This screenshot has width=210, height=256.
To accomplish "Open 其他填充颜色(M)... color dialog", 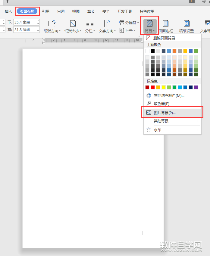I will click(x=169, y=95).
